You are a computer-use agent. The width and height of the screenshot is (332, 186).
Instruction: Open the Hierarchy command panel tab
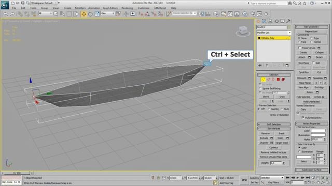pos(270,21)
